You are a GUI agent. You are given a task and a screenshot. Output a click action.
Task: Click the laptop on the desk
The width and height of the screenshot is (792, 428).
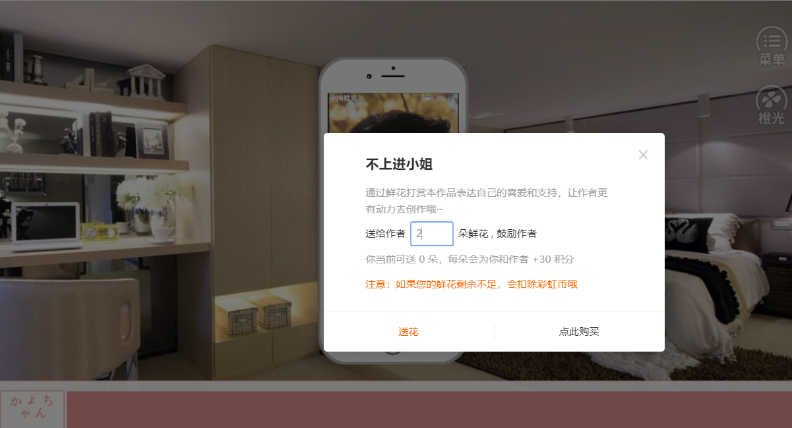(x=46, y=227)
